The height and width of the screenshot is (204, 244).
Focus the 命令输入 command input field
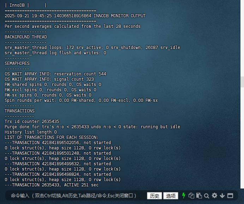point(73,196)
